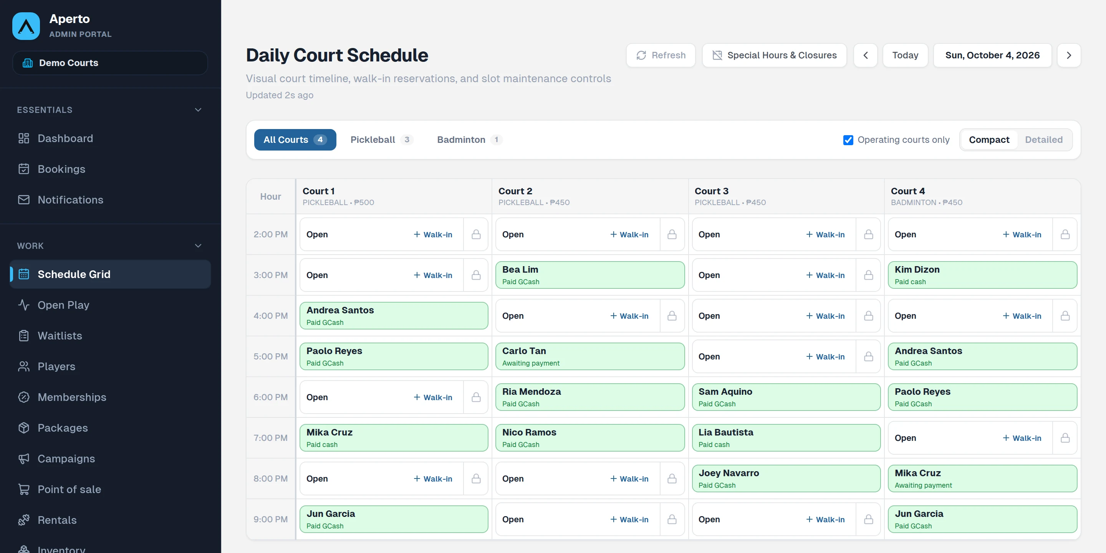The height and width of the screenshot is (553, 1106).
Task: Open the Sun, October 4, 2026 date picker
Action: click(992, 55)
